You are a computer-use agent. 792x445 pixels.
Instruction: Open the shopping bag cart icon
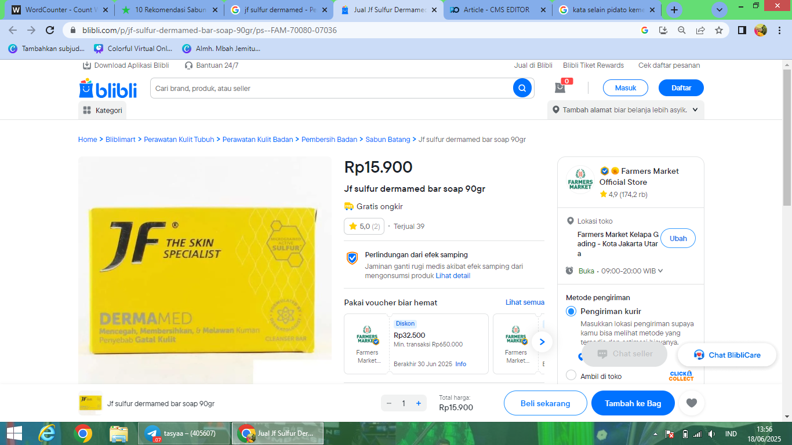pyautogui.click(x=561, y=87)
